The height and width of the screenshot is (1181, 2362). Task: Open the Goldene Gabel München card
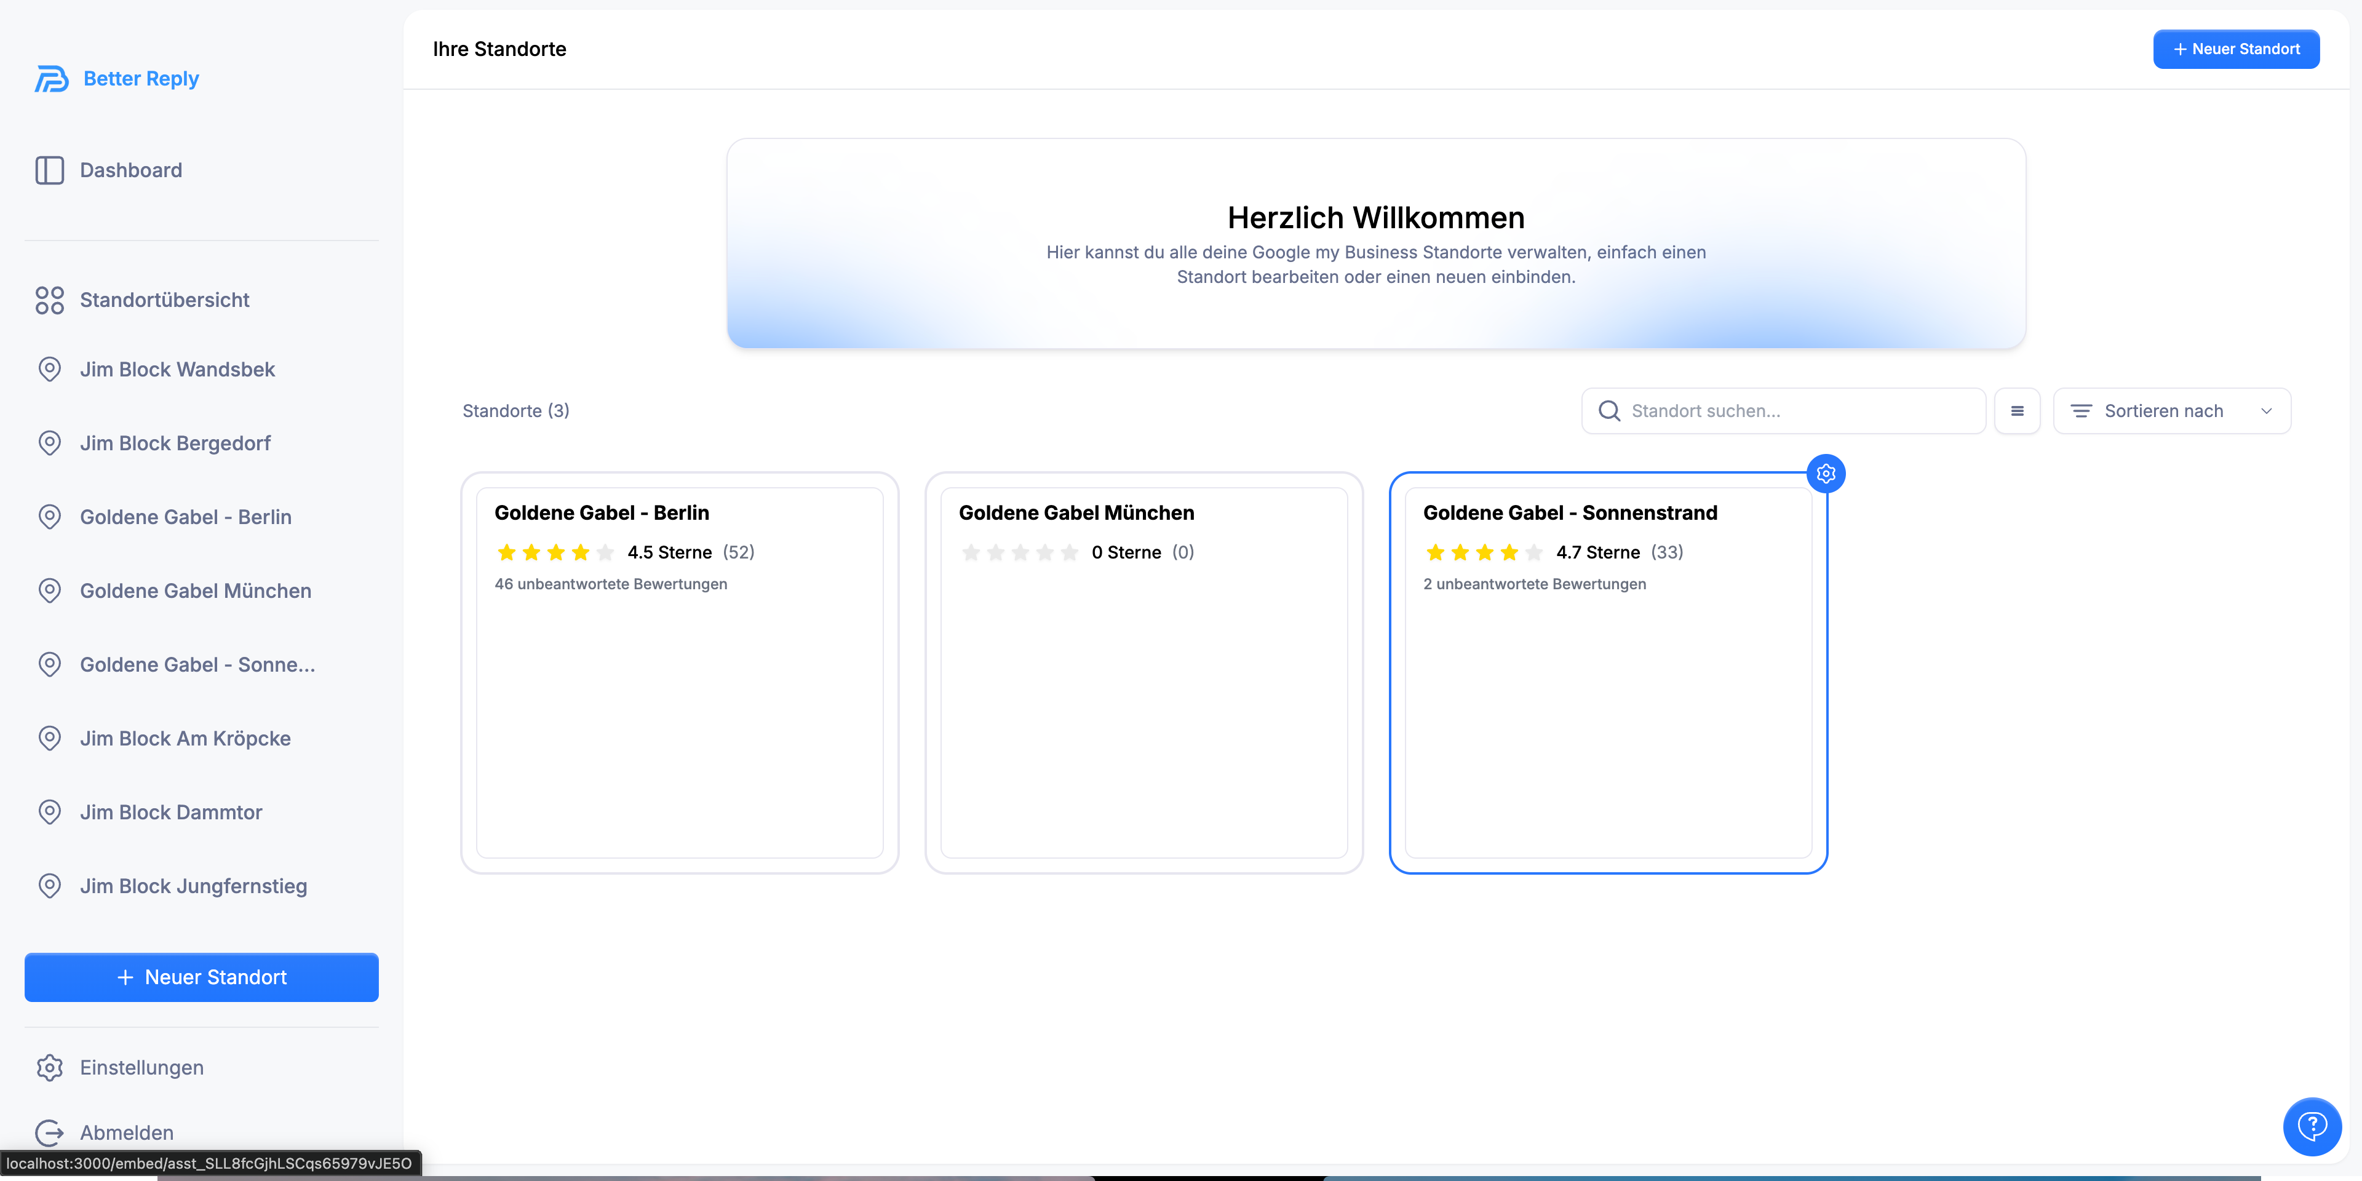pyautogui.click(x=1143, y=672)
